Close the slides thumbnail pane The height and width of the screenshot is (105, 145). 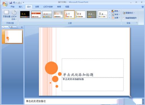(x=22, y=27)
